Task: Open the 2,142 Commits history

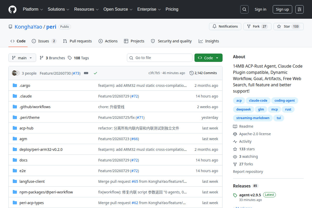Action: [203, 73]
